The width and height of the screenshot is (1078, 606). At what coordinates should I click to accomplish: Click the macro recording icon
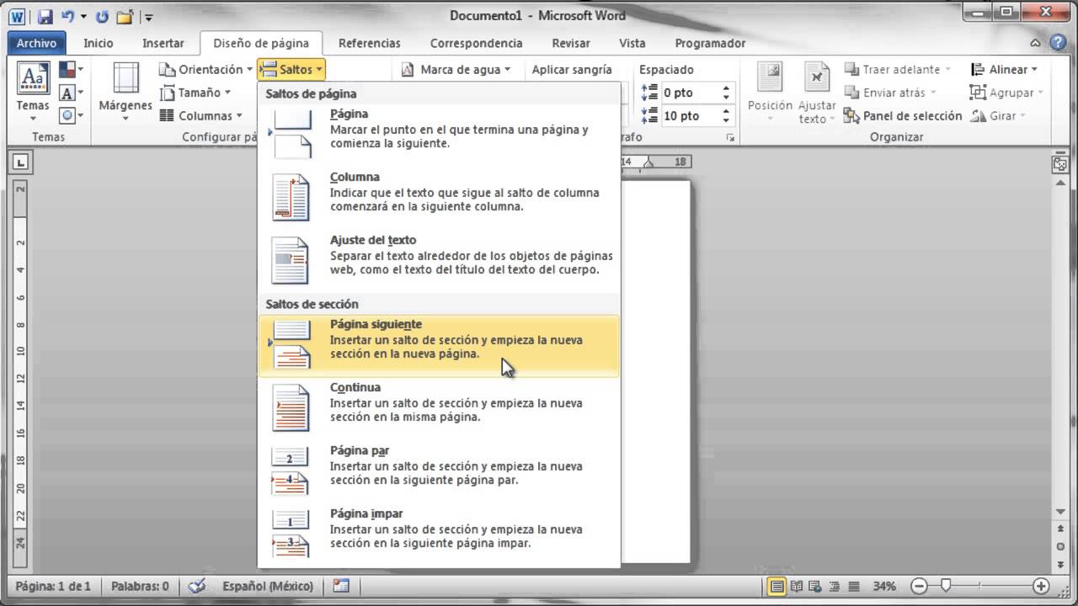tap(341, 586)
